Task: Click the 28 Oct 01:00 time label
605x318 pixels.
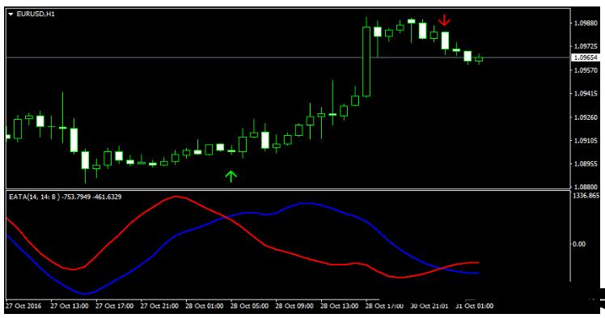Action: (x=205, y=306)
